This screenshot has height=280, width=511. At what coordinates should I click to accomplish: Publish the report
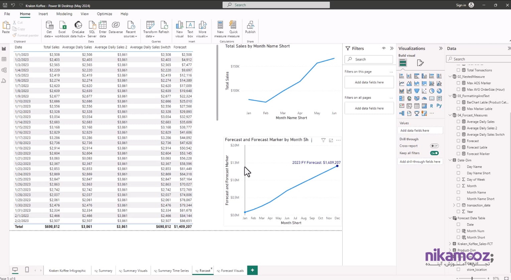pos(250,27)
